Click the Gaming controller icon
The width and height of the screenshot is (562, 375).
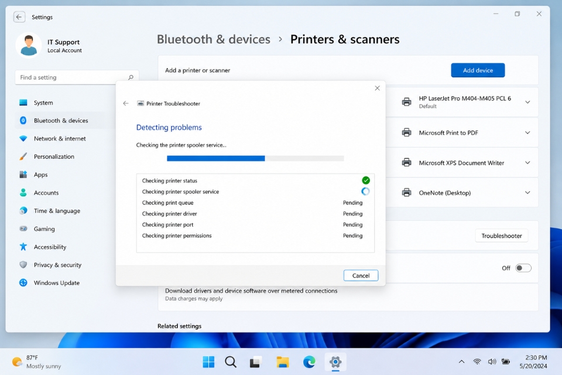click(x=23, y=229)
